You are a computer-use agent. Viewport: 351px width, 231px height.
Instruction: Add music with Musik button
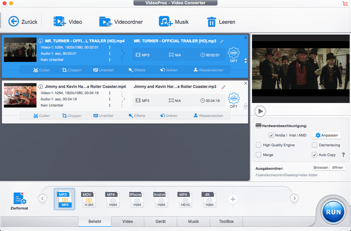click(x=174, y=22)
